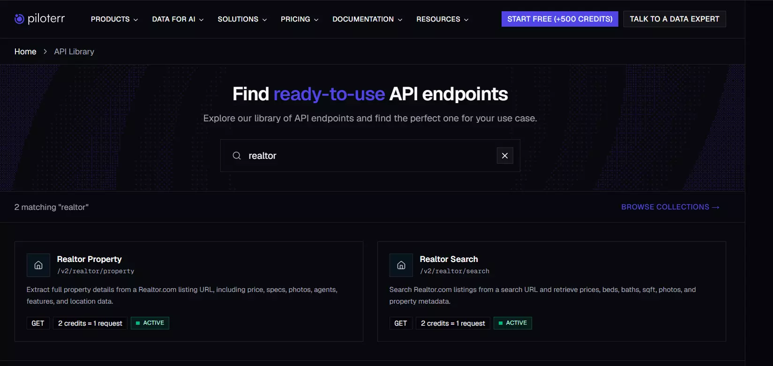Viewport: 773px width, 366px height.
Task: Click 'Explore our library of API endpoints' subtitle
Action: pos(370,118)
